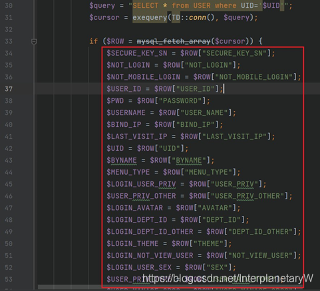320x291 pixels.
Task: Click line number 34 in the gutter
Action: [9, 53]
